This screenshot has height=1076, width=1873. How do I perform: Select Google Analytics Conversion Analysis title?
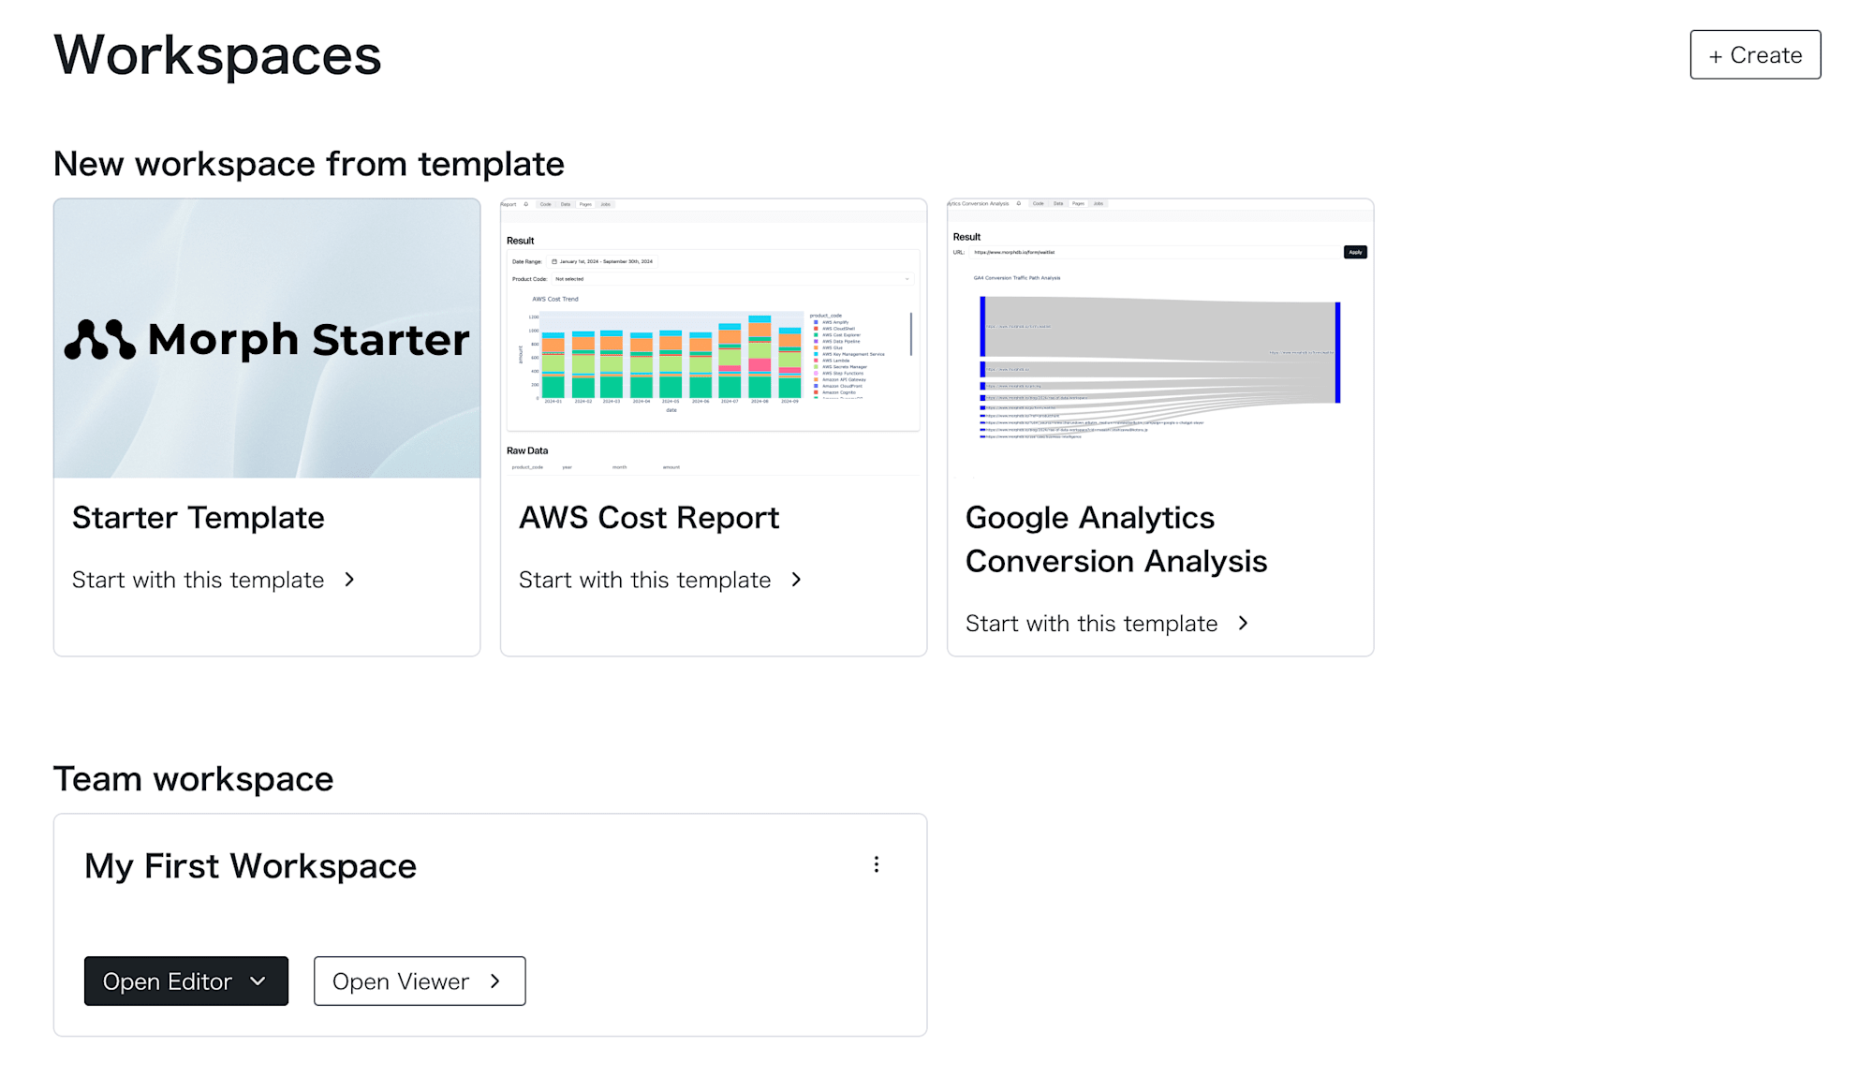[x=1116, y=539]
